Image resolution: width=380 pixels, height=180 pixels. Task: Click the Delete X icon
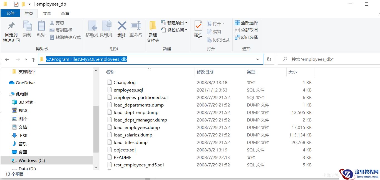[x=122, y=26]
